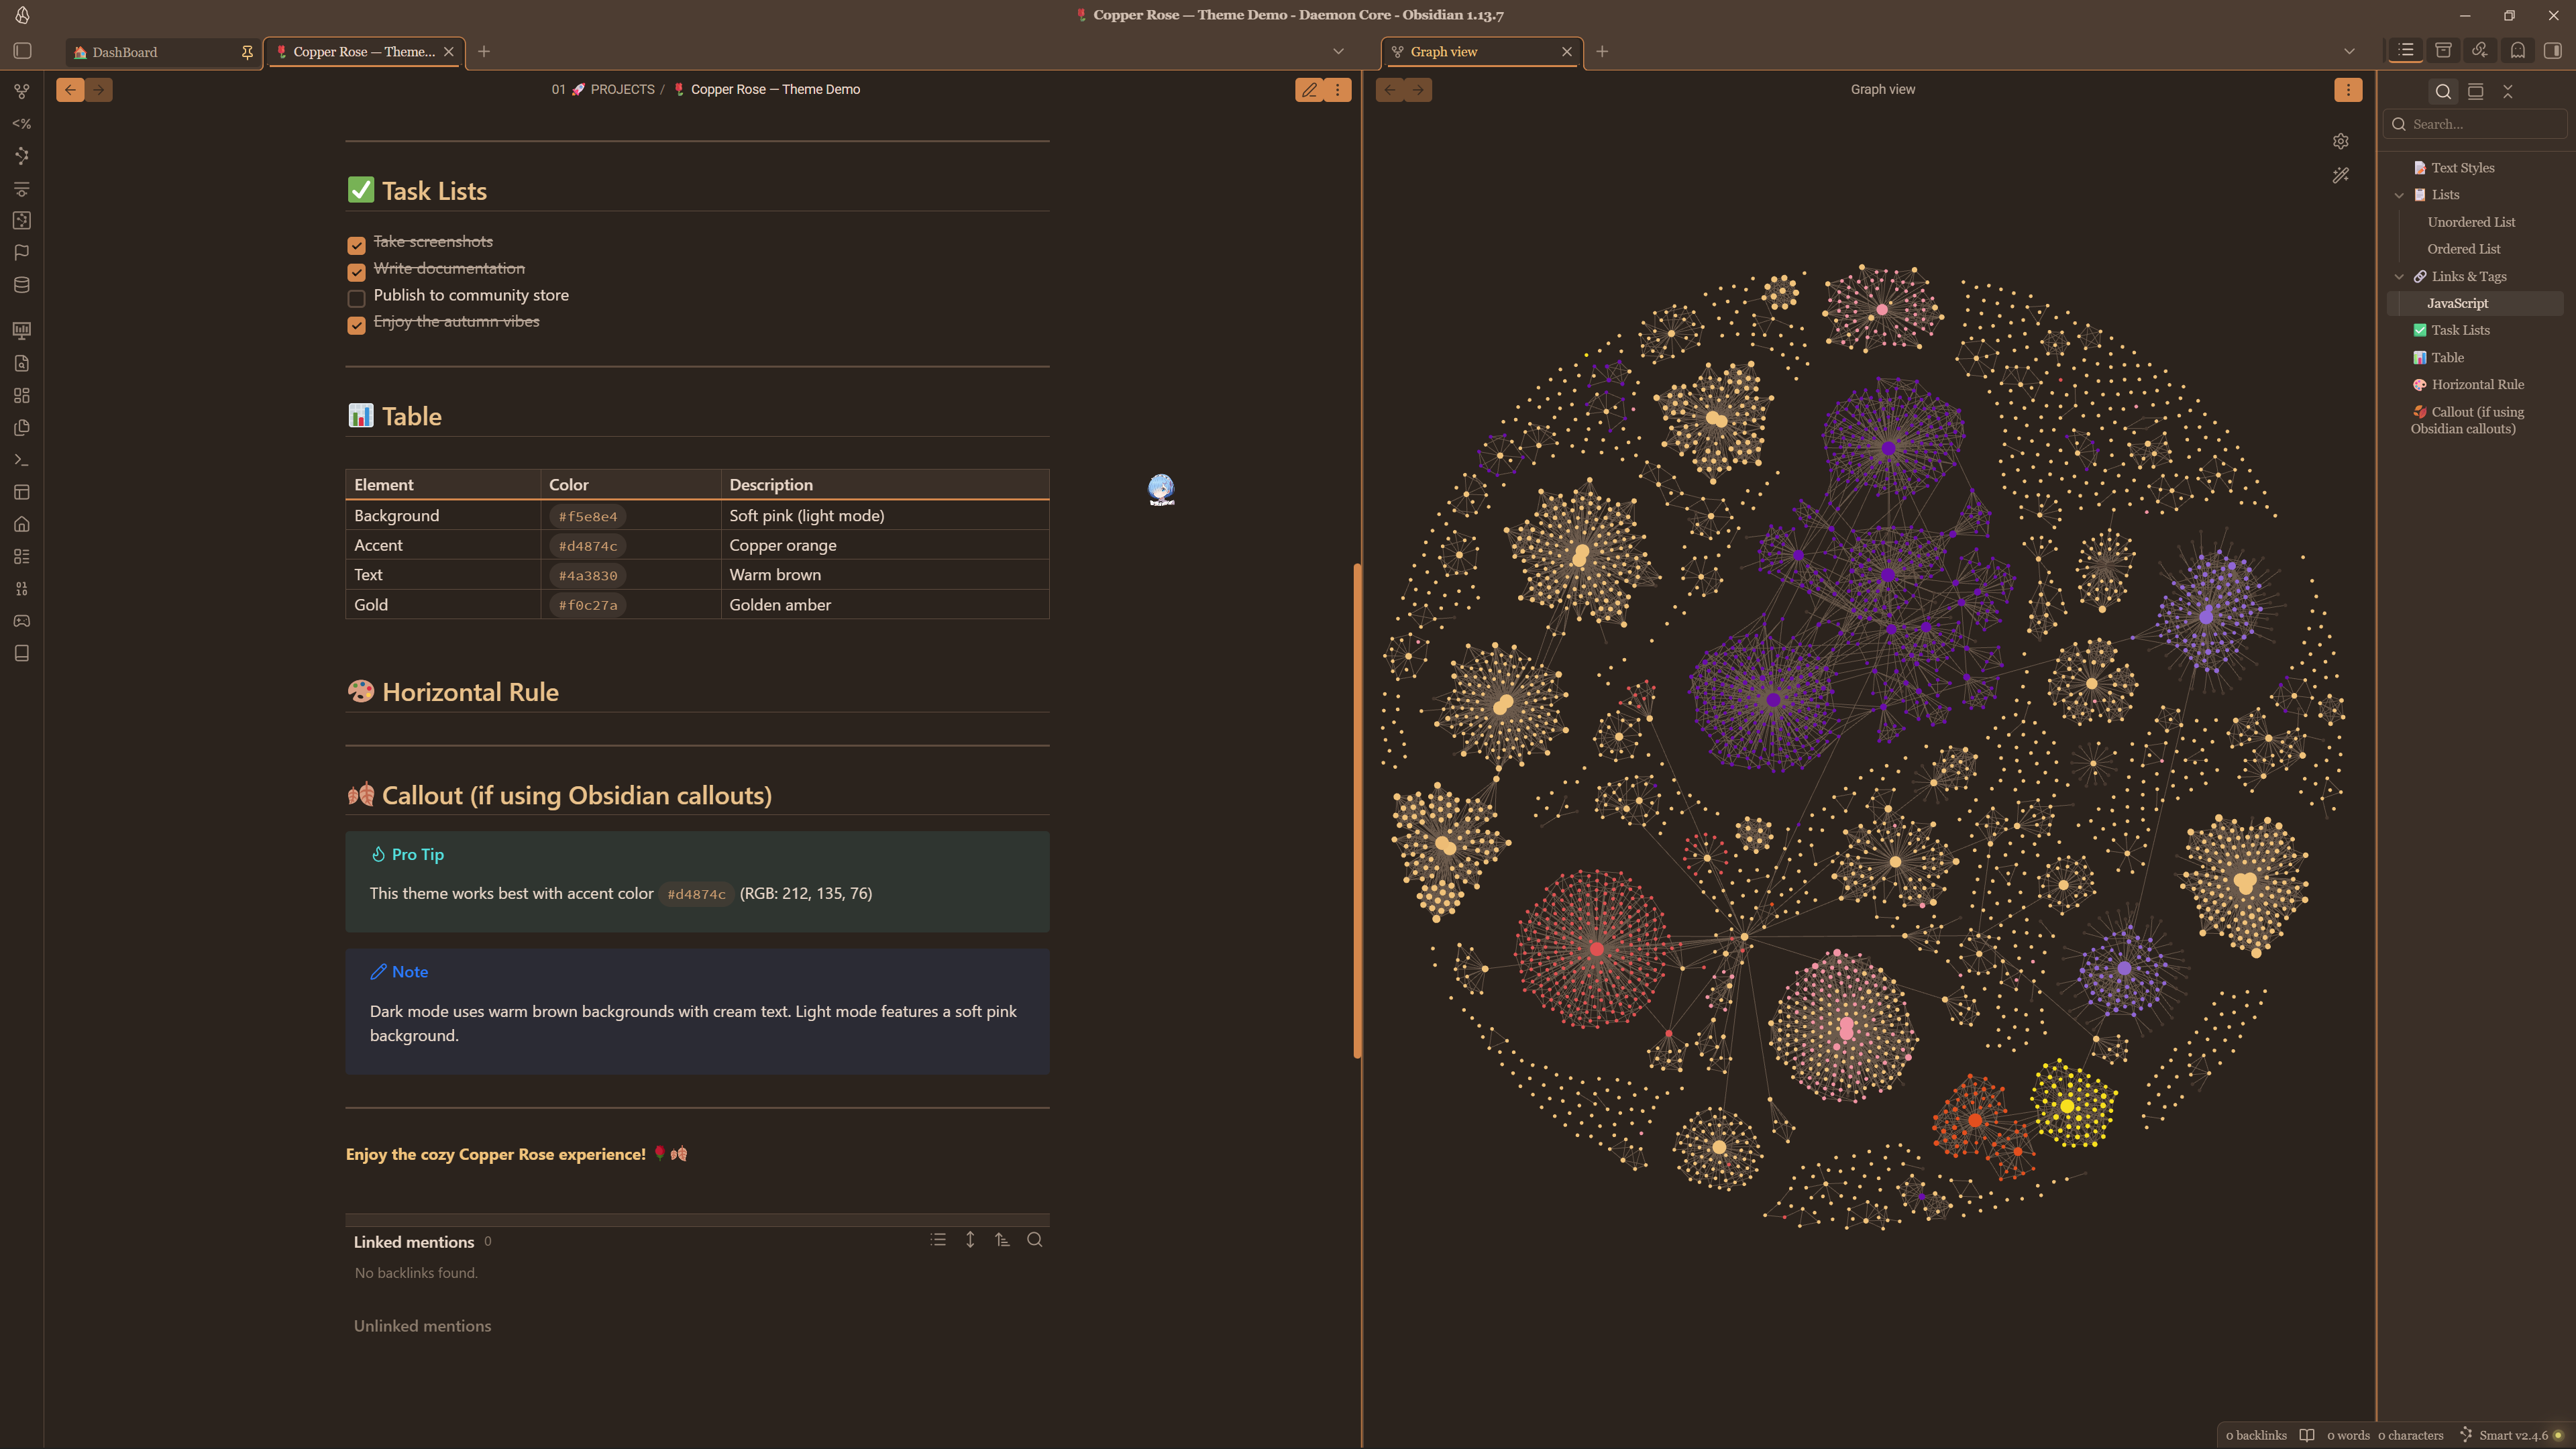
Task: Click the filter-lines ribbon icon
Action: click(x=22, y=188)
